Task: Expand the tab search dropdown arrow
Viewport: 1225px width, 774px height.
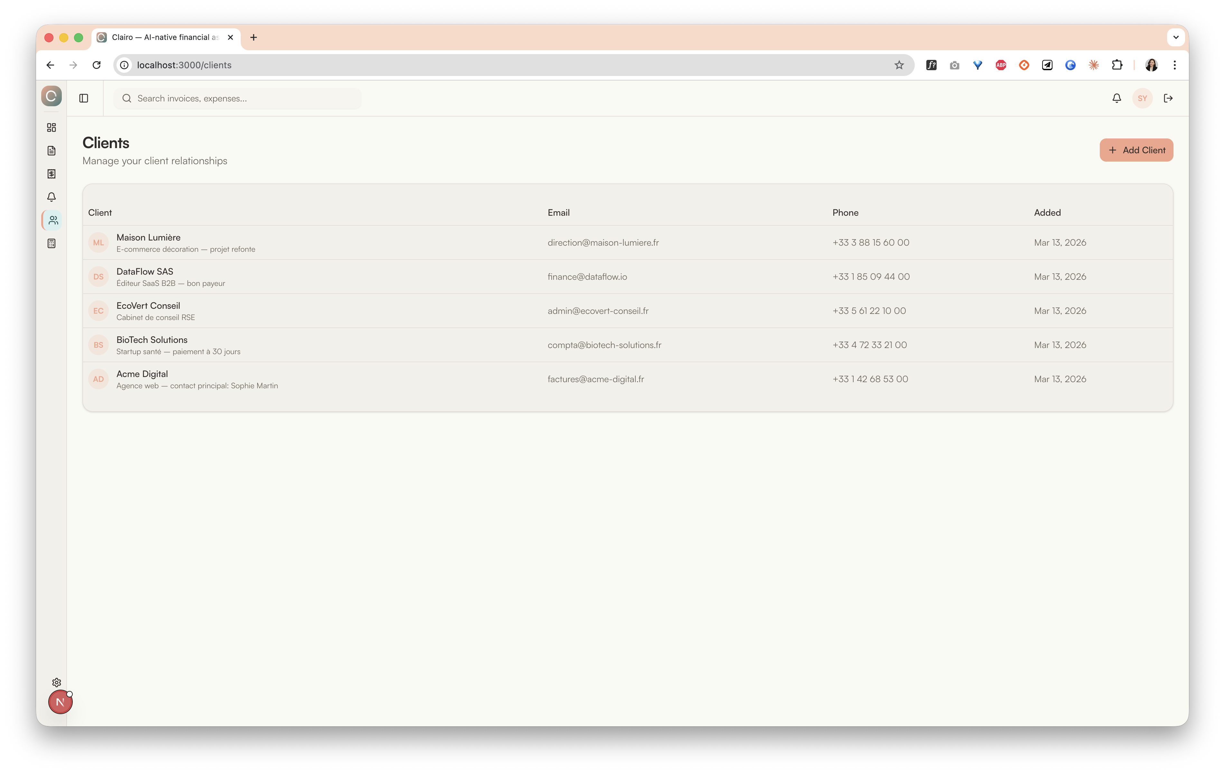Action: click(1176, 37)
